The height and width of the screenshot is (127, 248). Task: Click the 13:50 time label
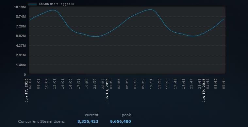point(159,84)
